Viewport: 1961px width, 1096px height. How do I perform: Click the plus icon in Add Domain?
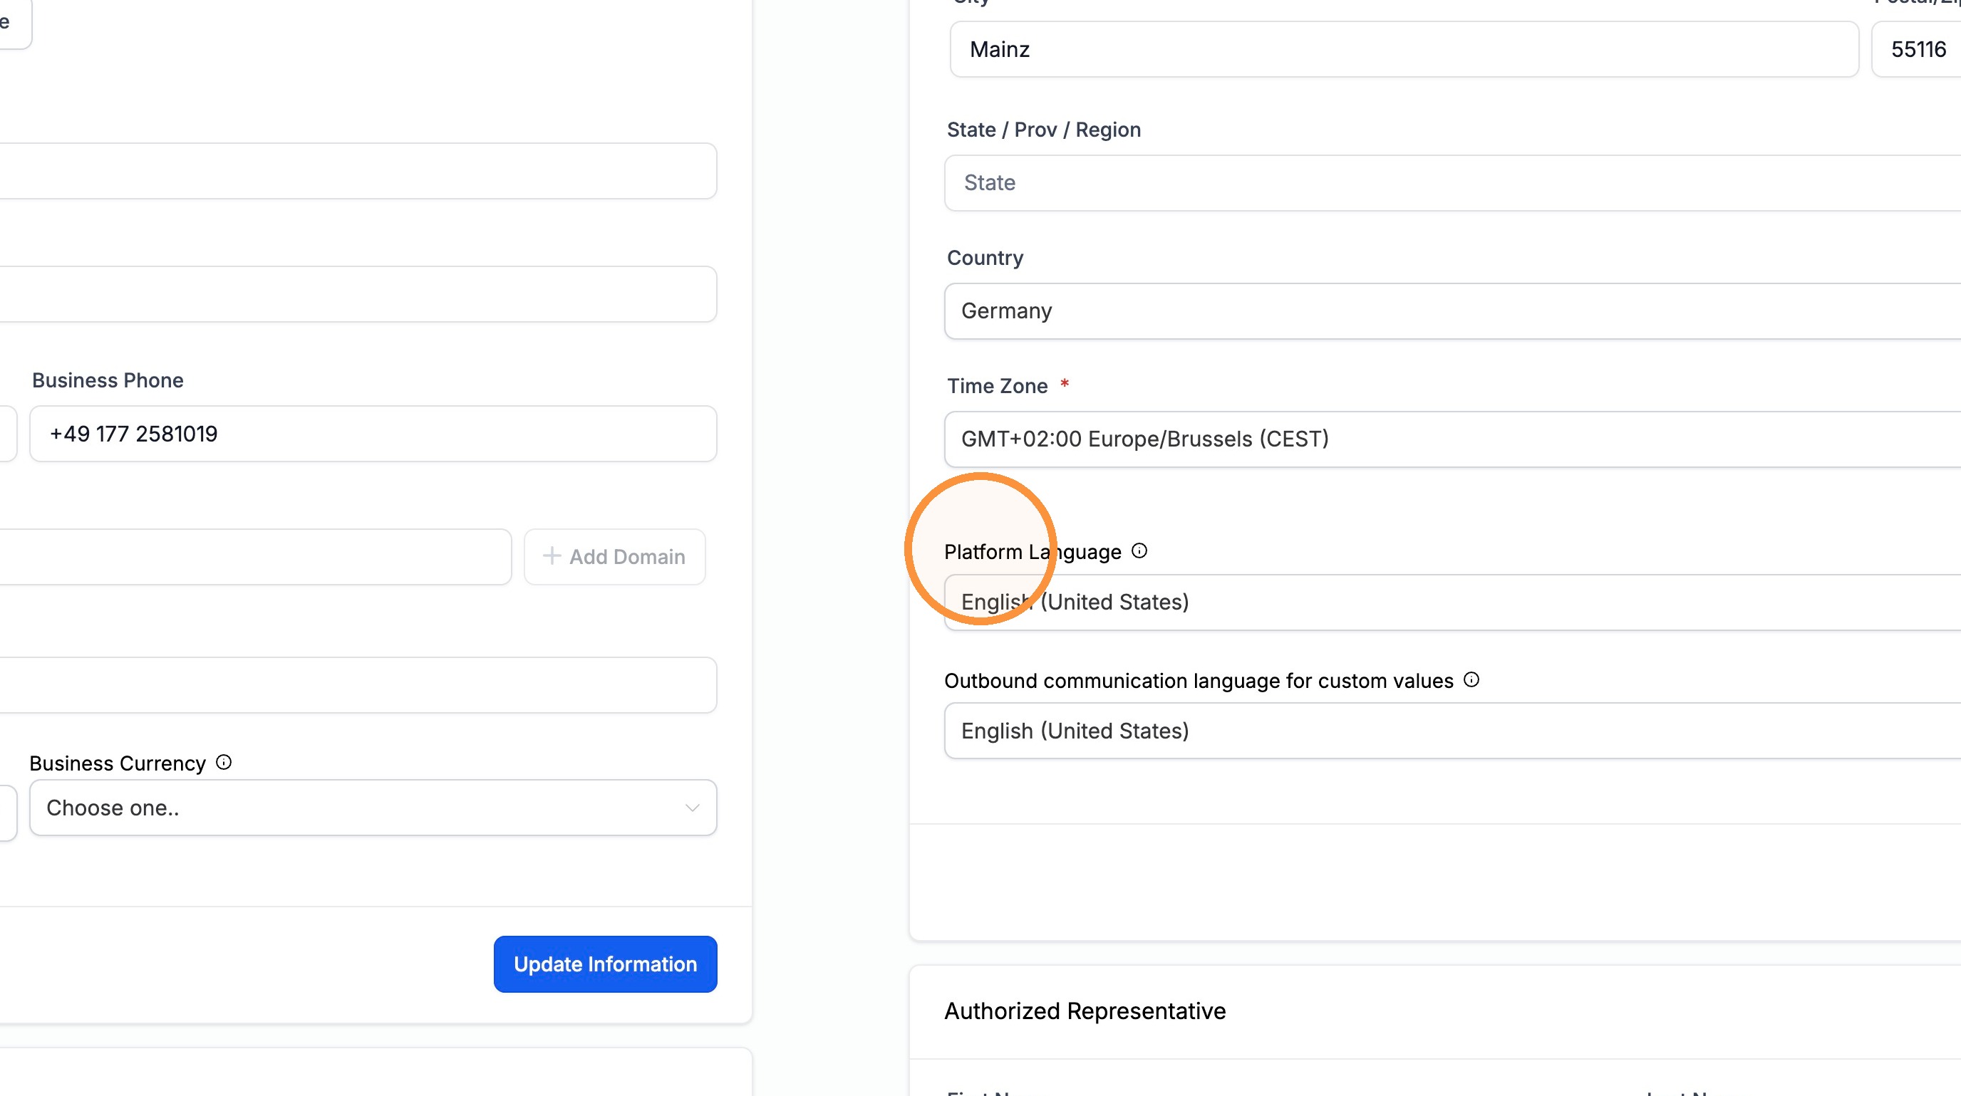pos(552,556)
